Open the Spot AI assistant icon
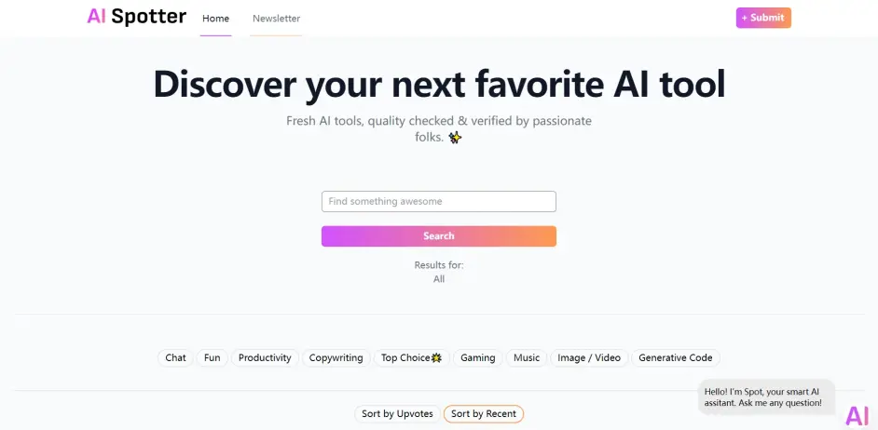This screenshot has width=878, height=430. [857, 416]
